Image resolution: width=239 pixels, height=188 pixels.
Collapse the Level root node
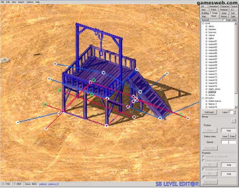[203, 23]
